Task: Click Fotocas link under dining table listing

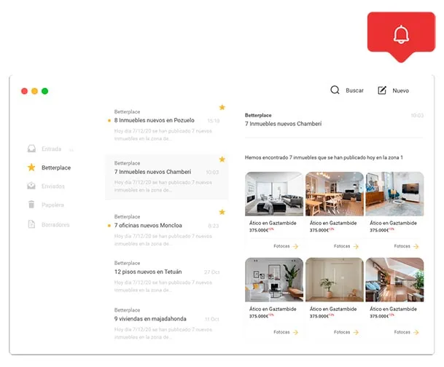Action: pyautogui.click(x=342, y=246)
